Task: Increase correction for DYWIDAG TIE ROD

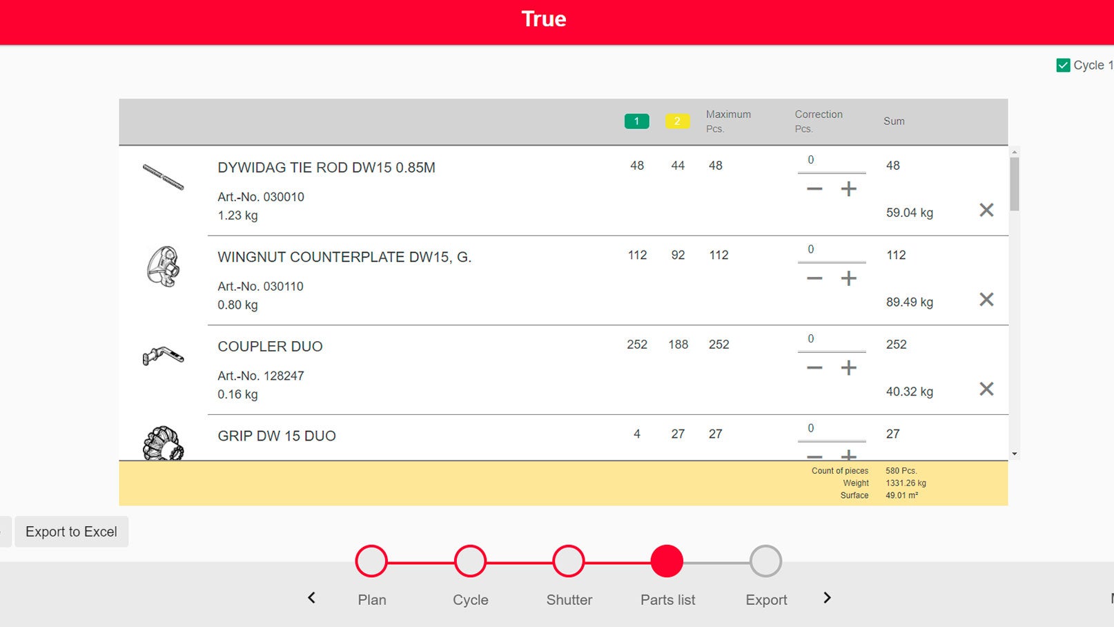Action: (x=848, y=189)
